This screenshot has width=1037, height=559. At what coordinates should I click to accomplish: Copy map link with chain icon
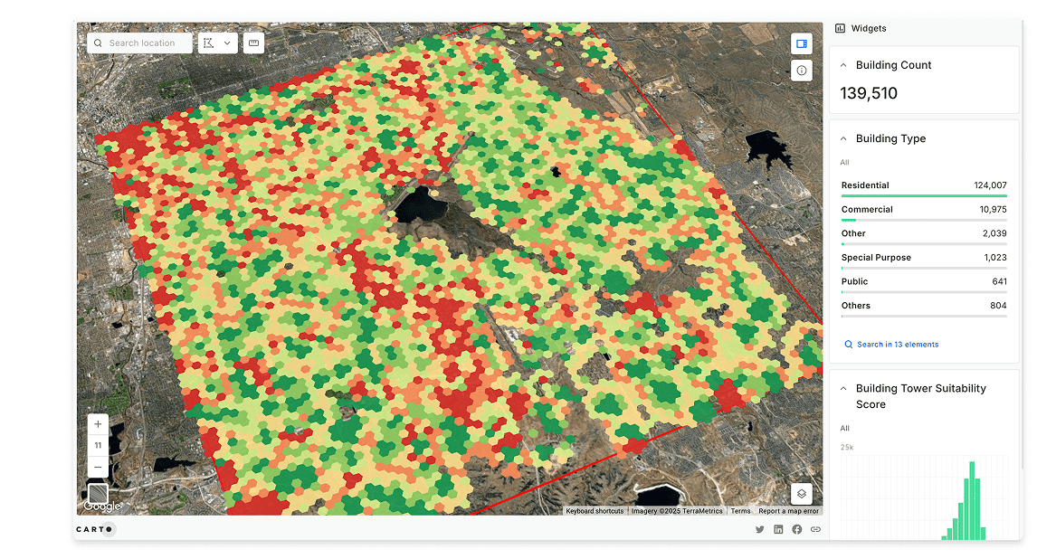tap(815, 529)
